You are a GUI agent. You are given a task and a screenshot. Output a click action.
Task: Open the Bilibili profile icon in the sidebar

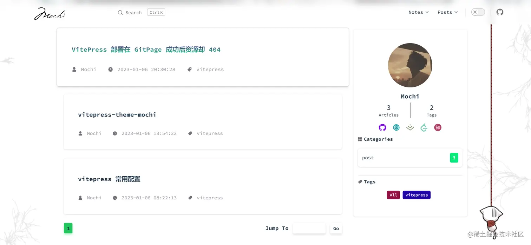coord(396,127)
